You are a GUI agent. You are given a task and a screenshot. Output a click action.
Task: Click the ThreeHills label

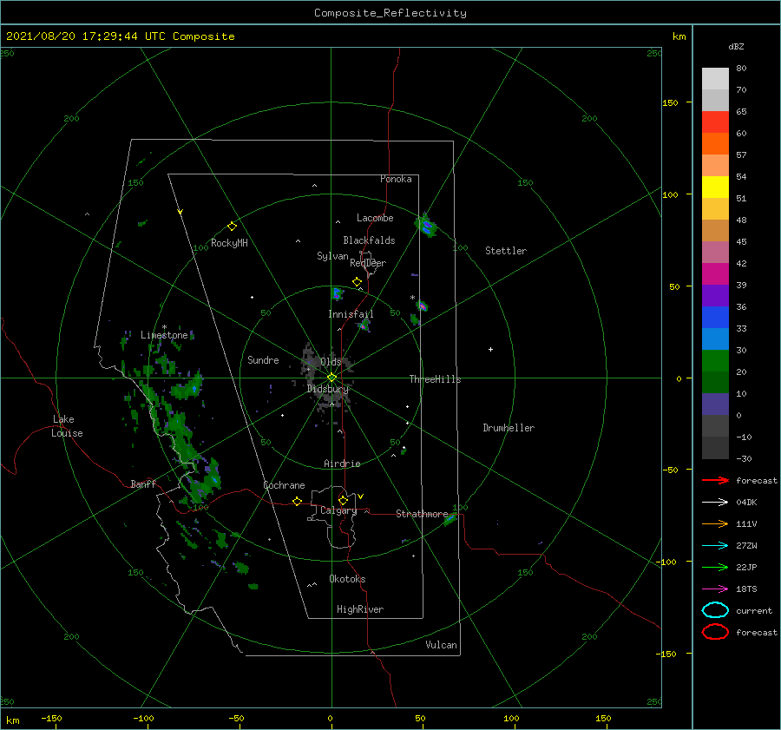pos(435,379)
